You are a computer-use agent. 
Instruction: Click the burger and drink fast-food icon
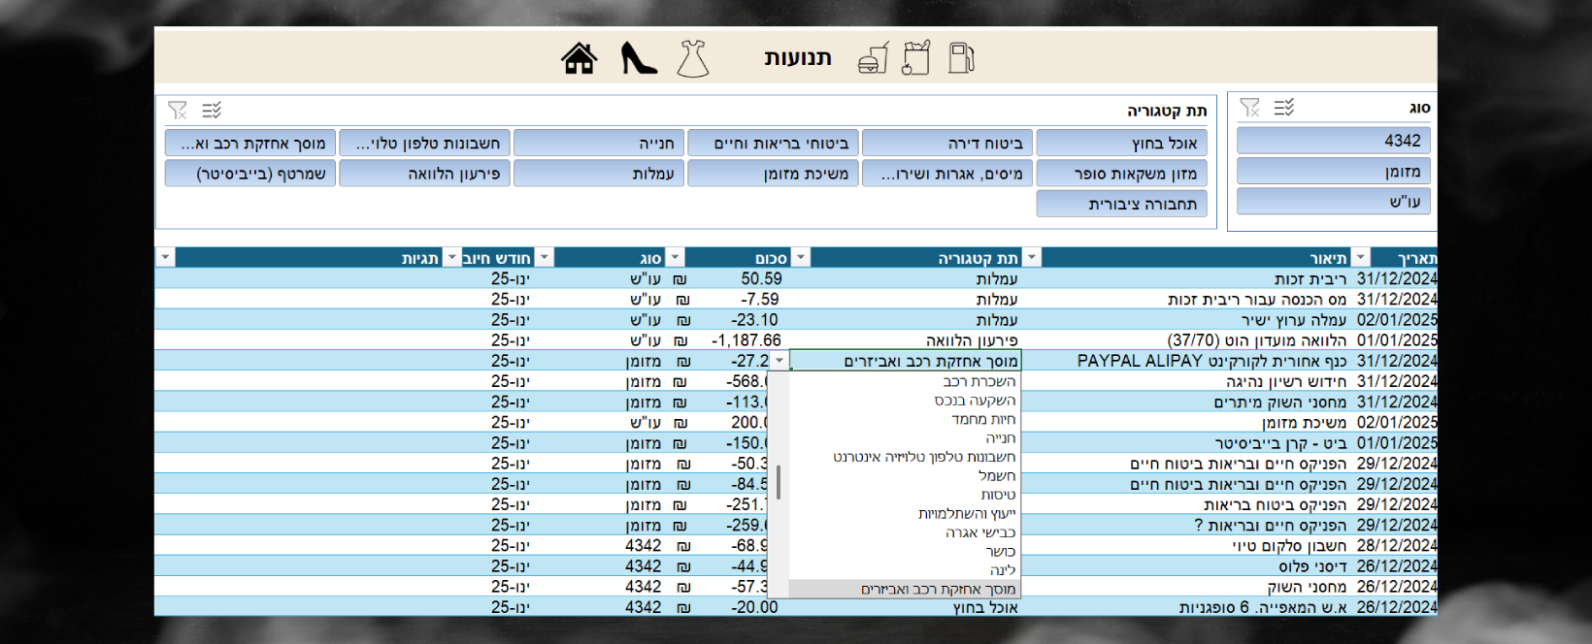[x=873, y=60]
